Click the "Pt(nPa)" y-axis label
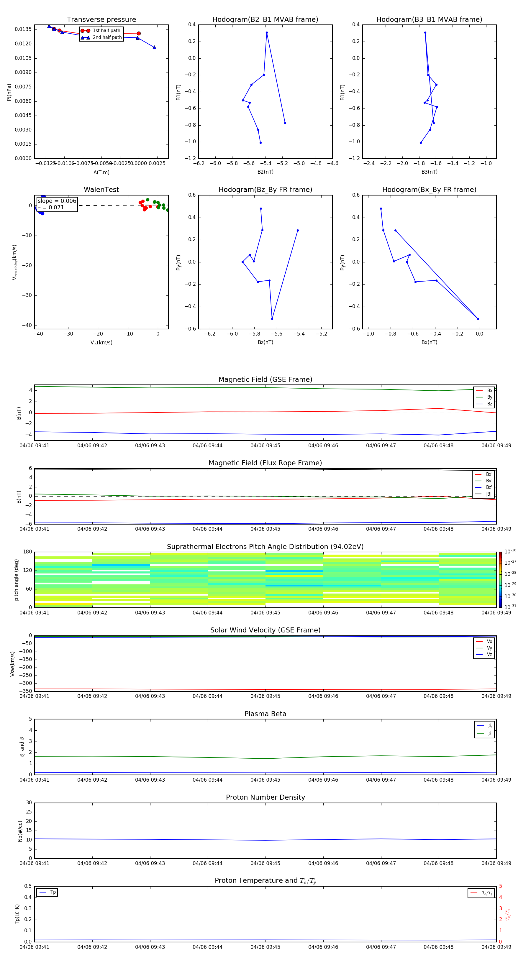Viewport: 531px width, 973px height. (x=9, y=92)
